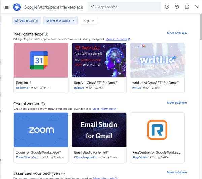Click the RingCentral developer link
The image size is (202, 179).
tap(140, 157)
